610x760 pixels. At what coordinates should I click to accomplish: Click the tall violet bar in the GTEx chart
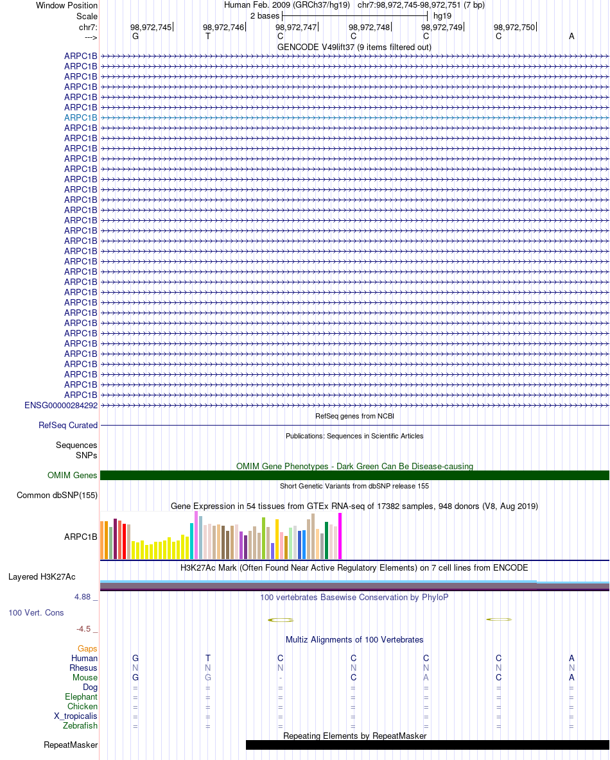196,535
